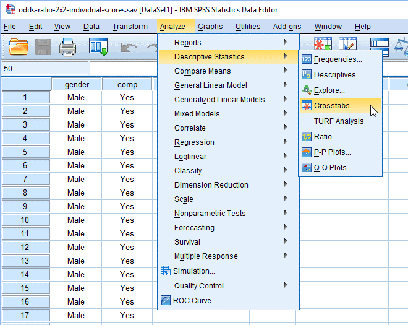This screenshot has width=408, height=325.
Task: Click the Recall recent dialogs icon
Action: pyautogui.click(x=98, y=46)
